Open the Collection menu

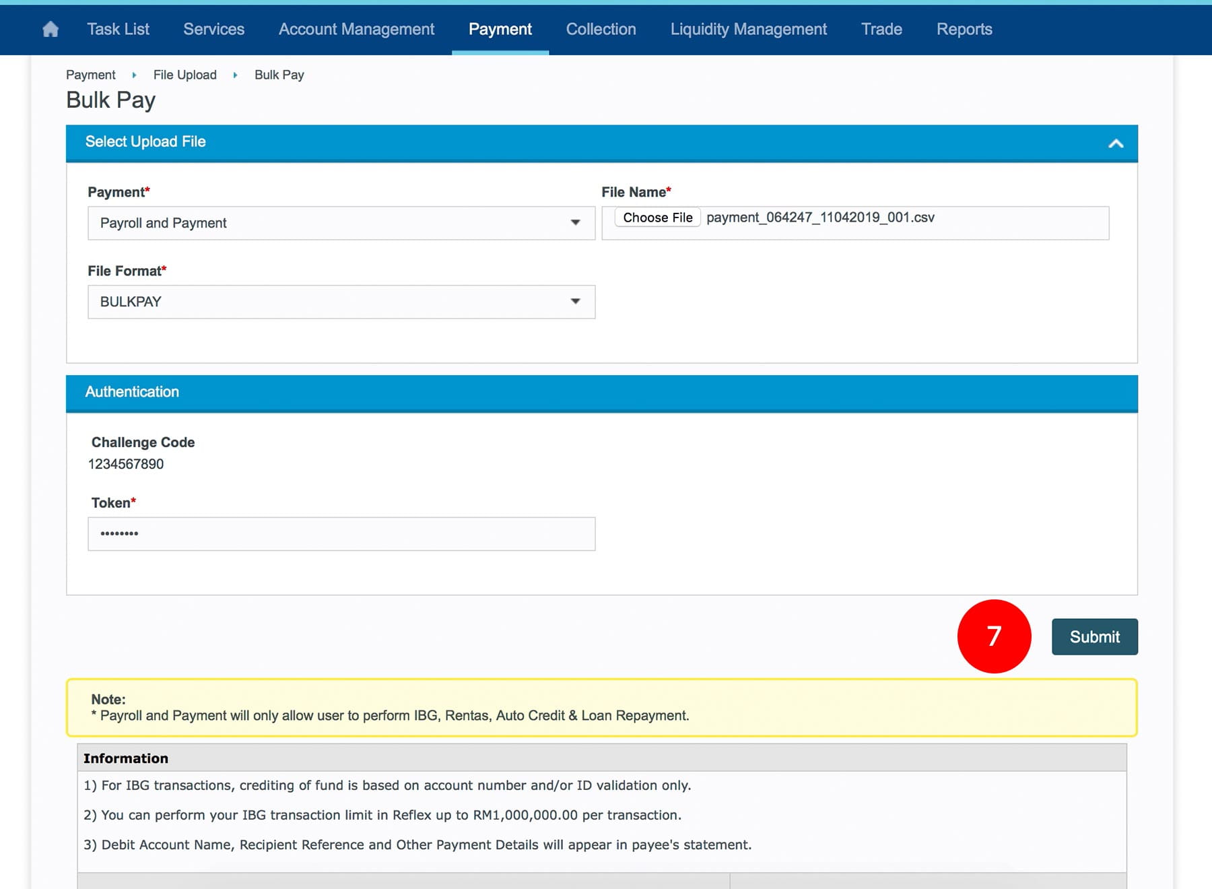pyautogui.click(x=601, y=29)
